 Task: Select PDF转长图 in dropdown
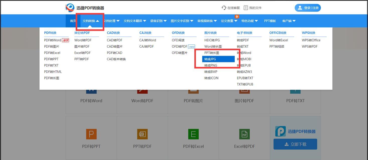52,78
